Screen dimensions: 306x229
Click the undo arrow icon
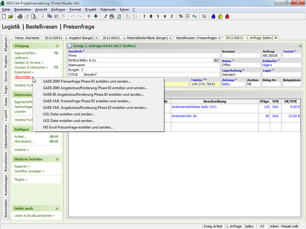[73, 16]
